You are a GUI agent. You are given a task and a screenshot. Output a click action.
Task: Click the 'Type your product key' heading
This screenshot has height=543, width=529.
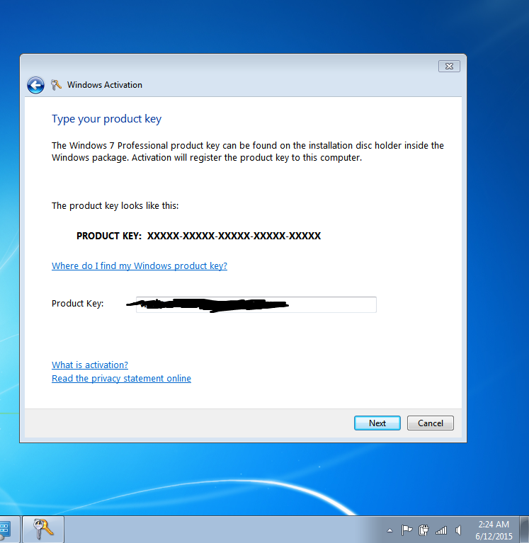click(x=106, y=119)
